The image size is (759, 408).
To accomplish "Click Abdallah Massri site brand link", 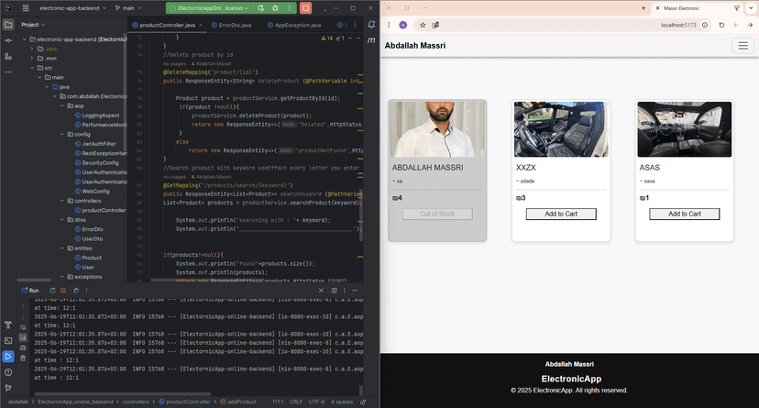I will click(415, 46).
